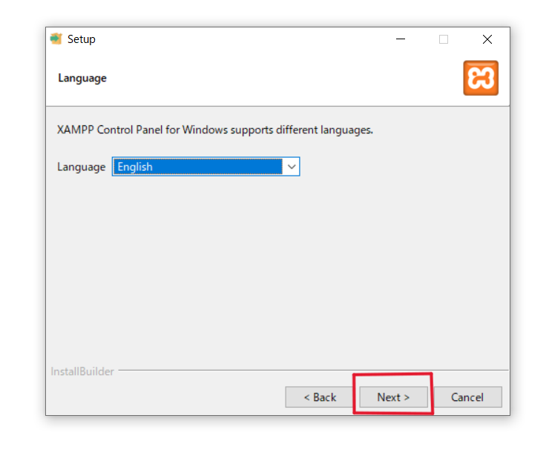Click the Setup window title icon
Image resolution: width=549 pixels, height=464 pixels.
(56, 39)
